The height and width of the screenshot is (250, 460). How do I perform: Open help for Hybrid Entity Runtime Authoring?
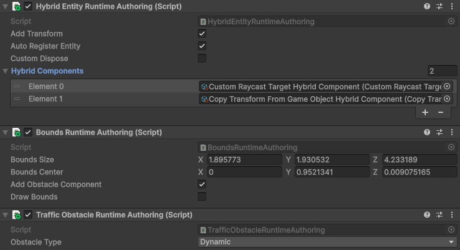click(427, 6)
